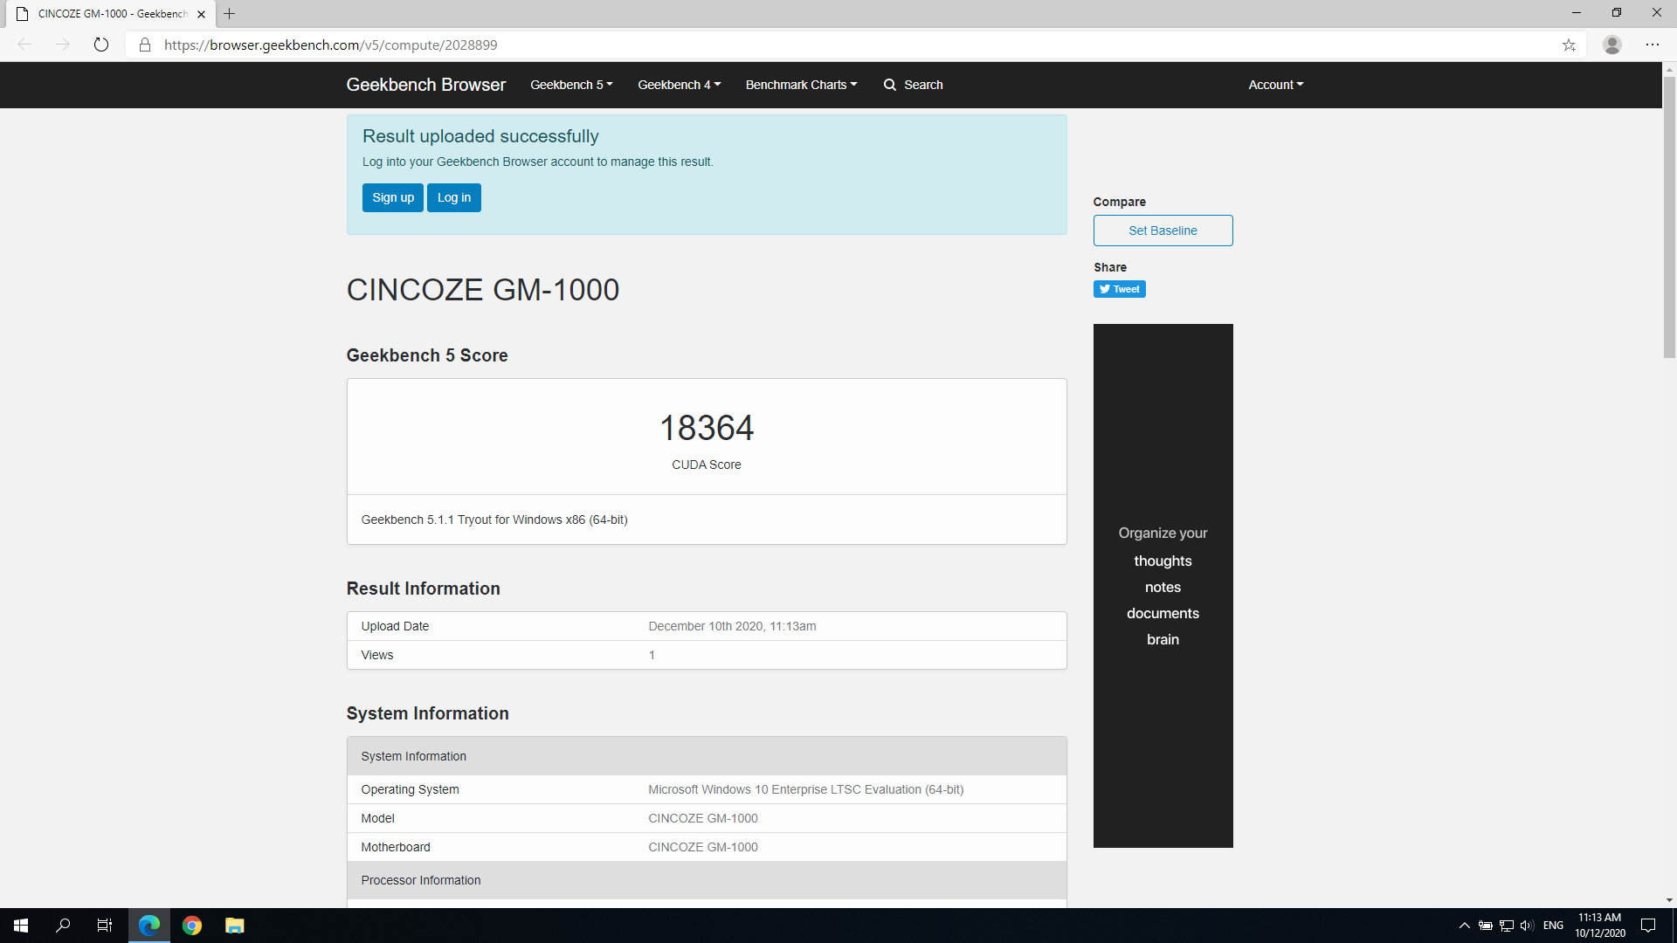Viewport: 1677px width, 943px height.
Task: Launch Google Chrome from taskbar
Action: pos(192,926)
